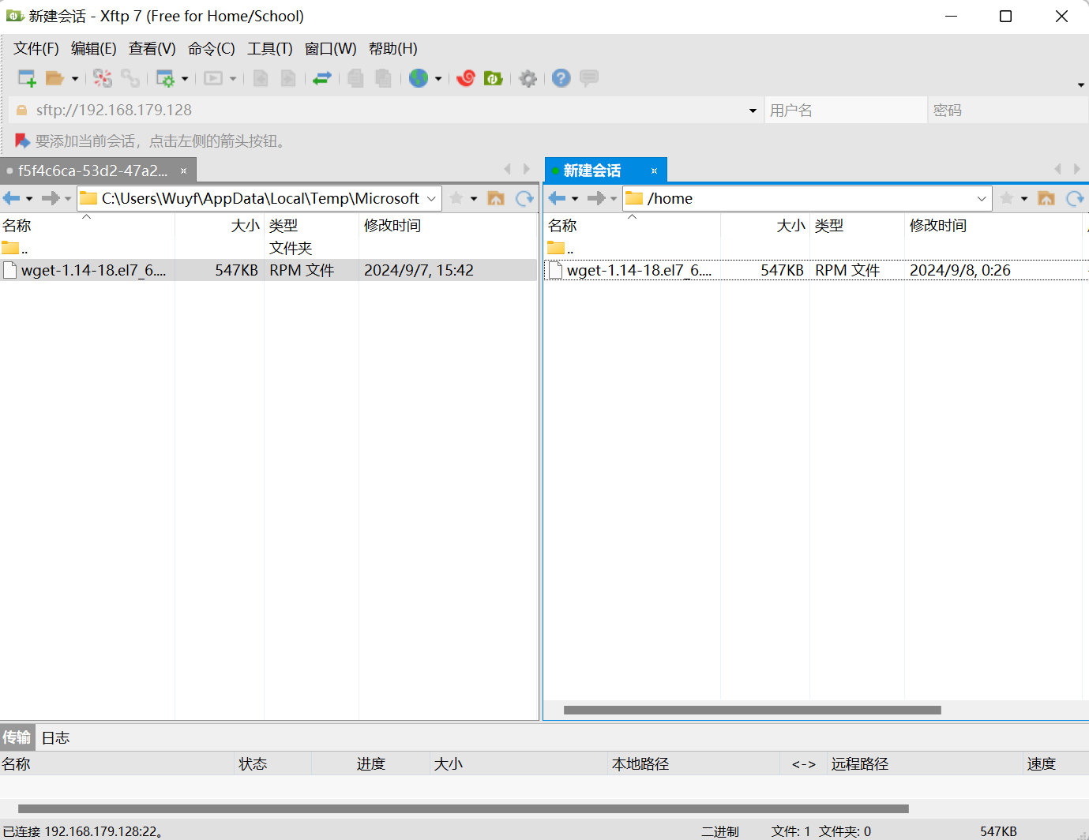
Task: Open the 工具(T) menu
Action: pos(270,49)
